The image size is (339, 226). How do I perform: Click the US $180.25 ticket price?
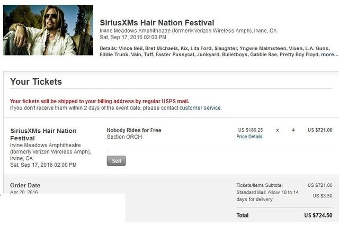click(250, 130)
